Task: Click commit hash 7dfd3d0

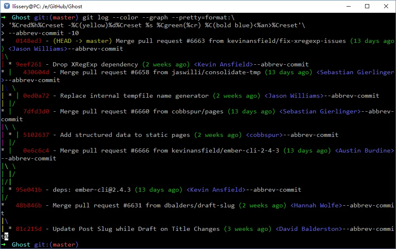Action: (36, 111)
